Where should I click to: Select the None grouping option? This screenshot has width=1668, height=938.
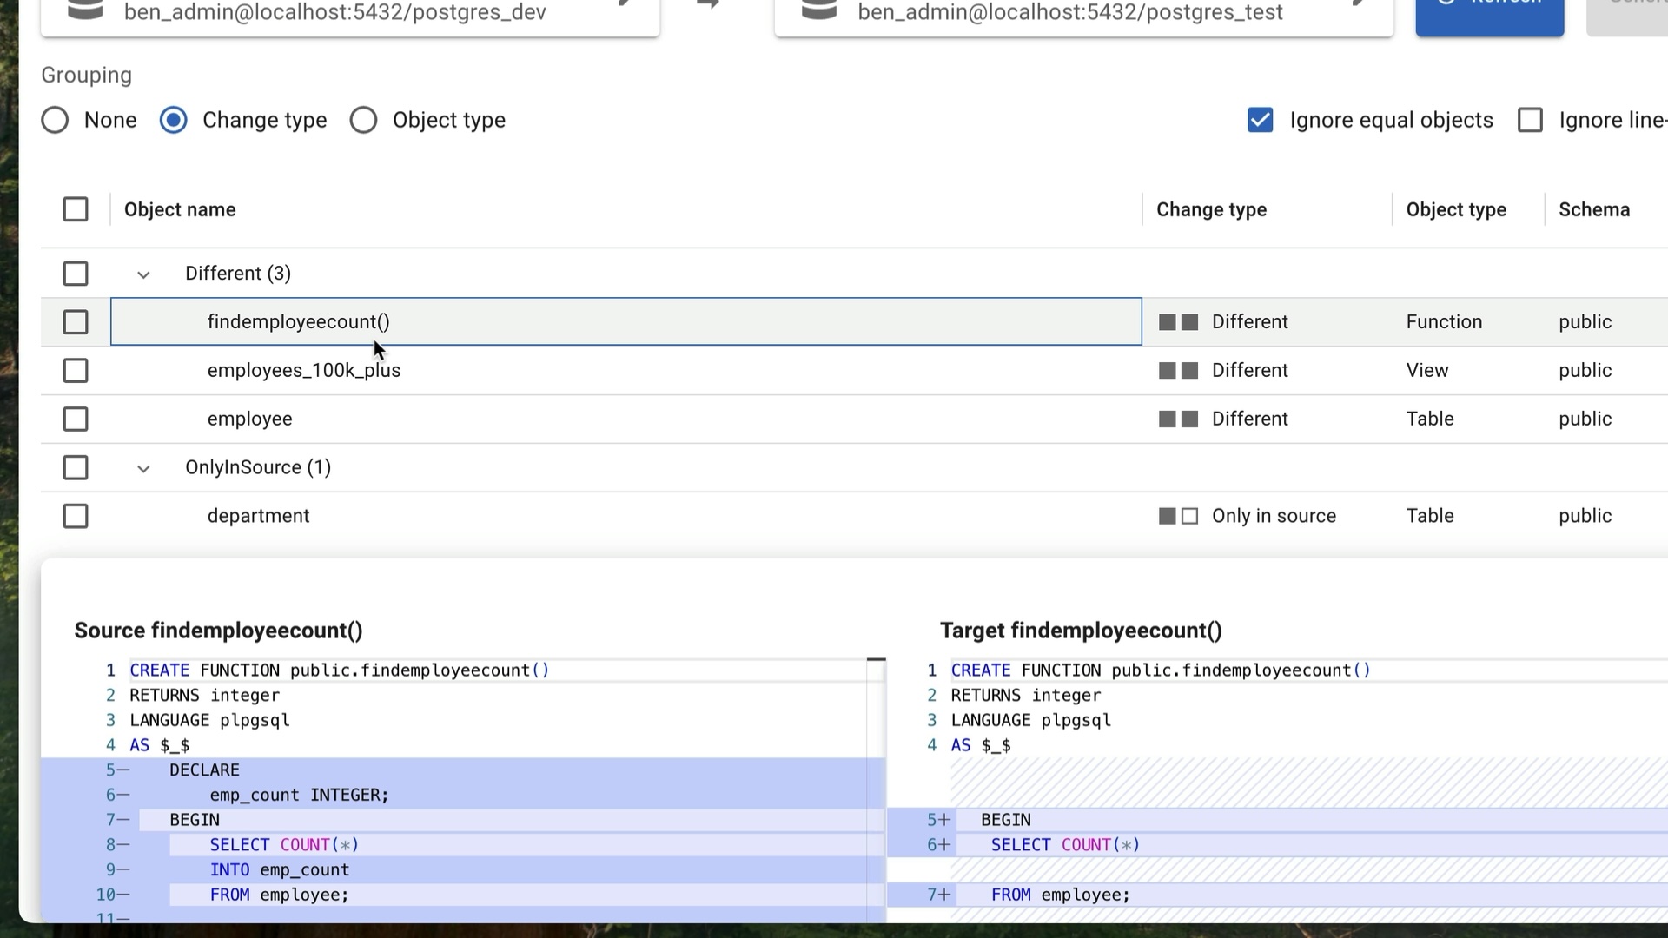[x=55, y=120]
